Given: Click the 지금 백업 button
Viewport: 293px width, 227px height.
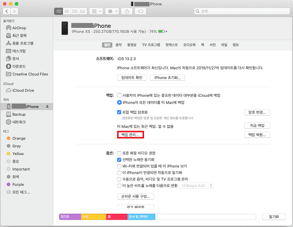Looking at the screenshot, I should pyautogui.click(x=257, y=126).
